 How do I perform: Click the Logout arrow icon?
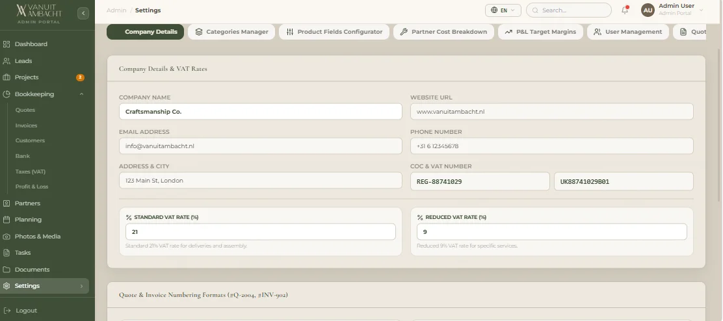[x=7, y=311]
